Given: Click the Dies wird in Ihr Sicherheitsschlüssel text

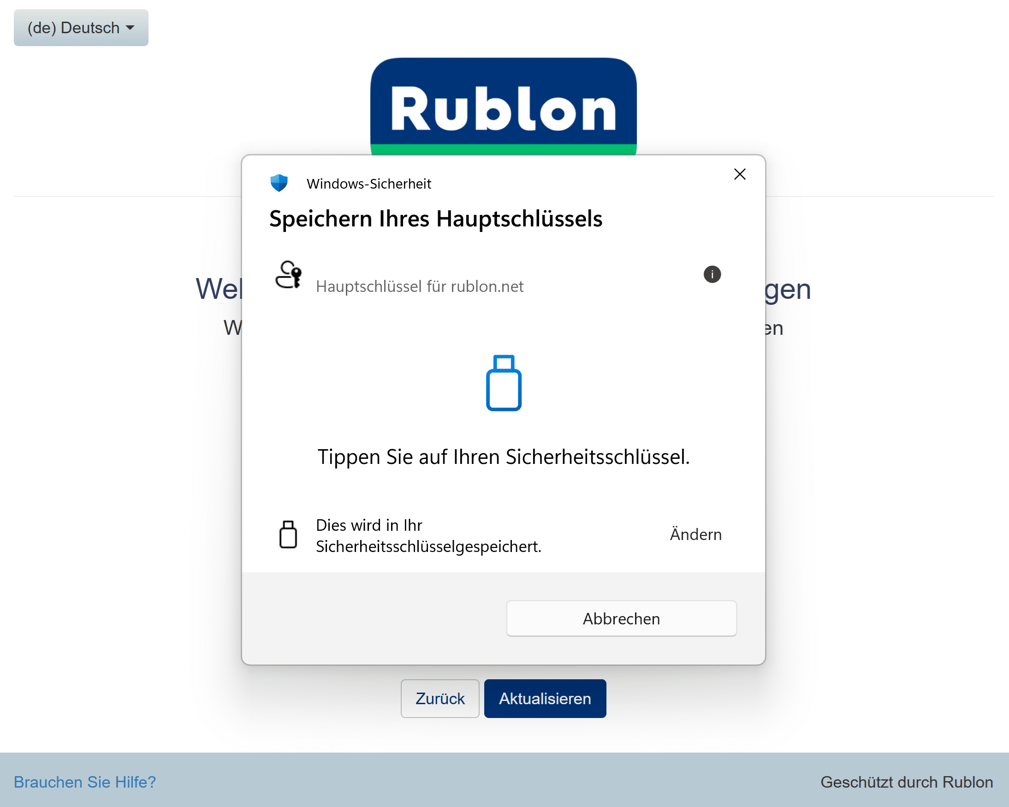Looking at the screenshot, I should click(x=428, y=535).
